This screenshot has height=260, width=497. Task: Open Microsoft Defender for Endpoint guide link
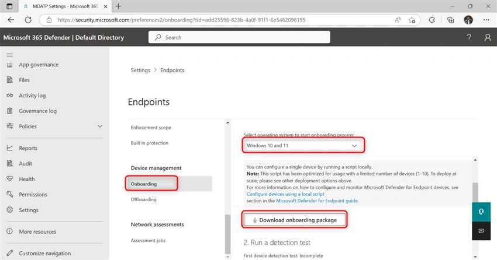(317, 201)
